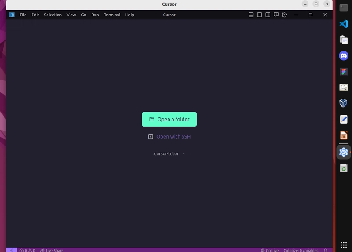The image size is (352, 252).
Task: Open the Terminal menu
Action: 112,15
